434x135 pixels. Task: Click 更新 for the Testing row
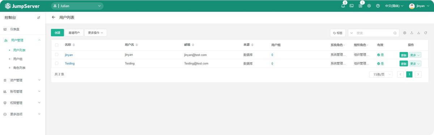pyautogui.click(x=404, y=64)
